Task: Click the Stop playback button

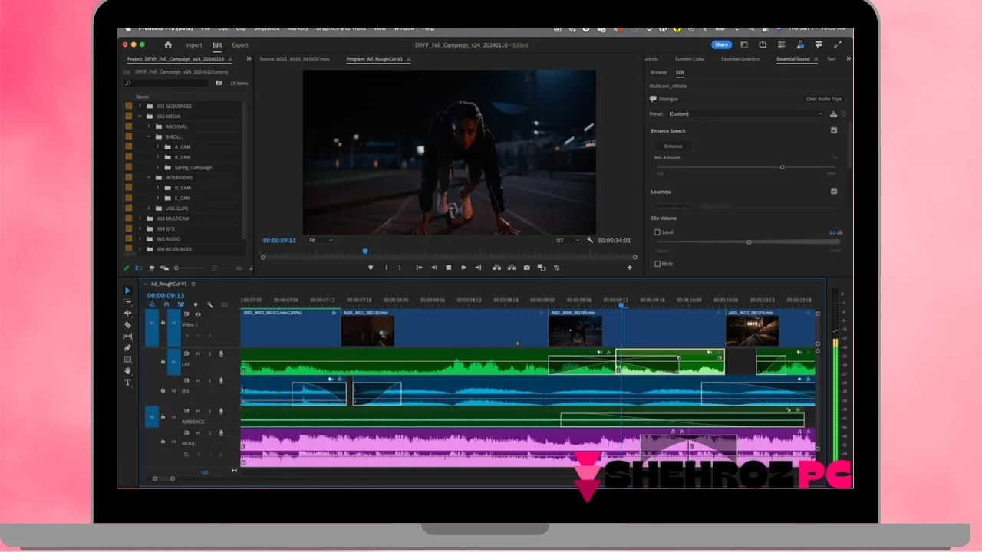Action: [x=449, y=268]
